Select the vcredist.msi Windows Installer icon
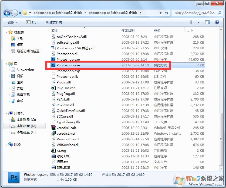The image size is (226, 188). click(53, 133)
